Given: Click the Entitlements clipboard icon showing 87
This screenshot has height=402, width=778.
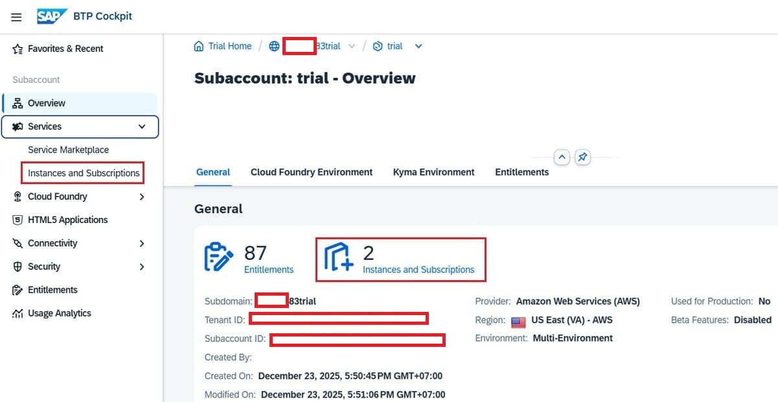Looking at the screenshot, I should pos(219,257).
